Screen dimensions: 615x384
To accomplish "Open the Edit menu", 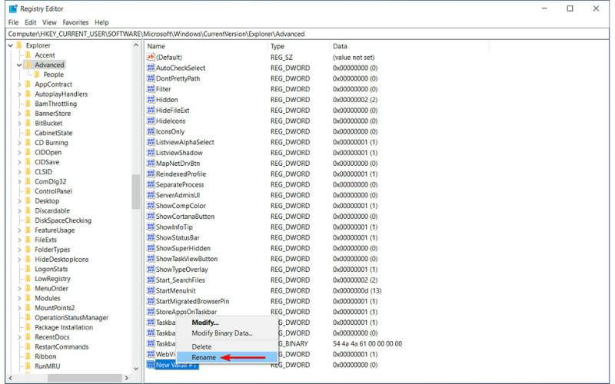I will (x=30, y=22).
